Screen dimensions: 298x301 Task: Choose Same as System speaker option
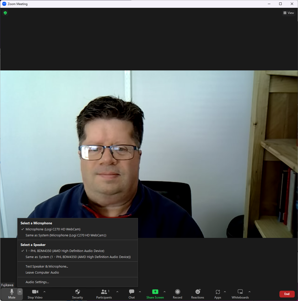78,257
